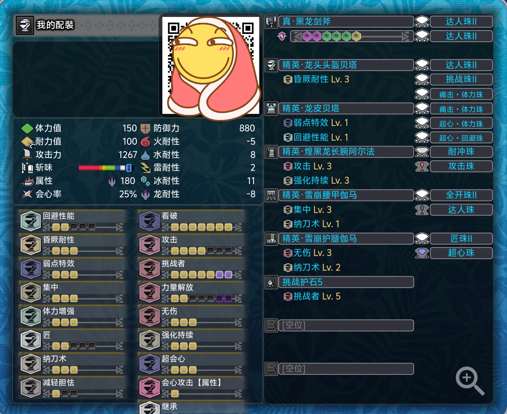
Task: Click the waist armor icon beside 精英·雪崩腰甲伽马
Action: click(x=271, y=195)
